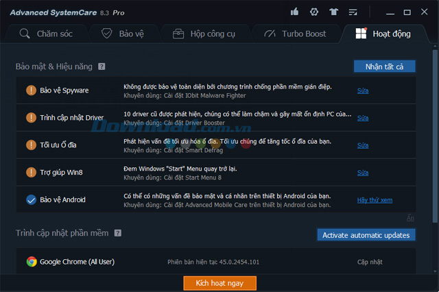Click the warning icon for Bảo vệ Spyware
The height and width of the screenshot is (292, 439).
(31, 90)
